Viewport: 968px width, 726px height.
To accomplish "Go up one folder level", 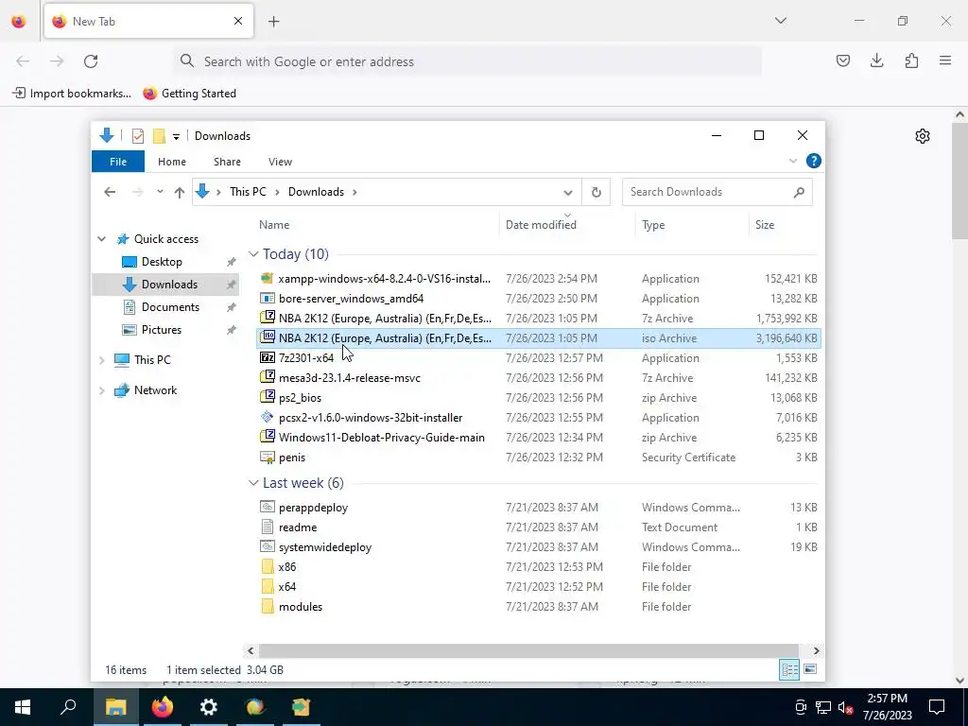I will 179,192.
